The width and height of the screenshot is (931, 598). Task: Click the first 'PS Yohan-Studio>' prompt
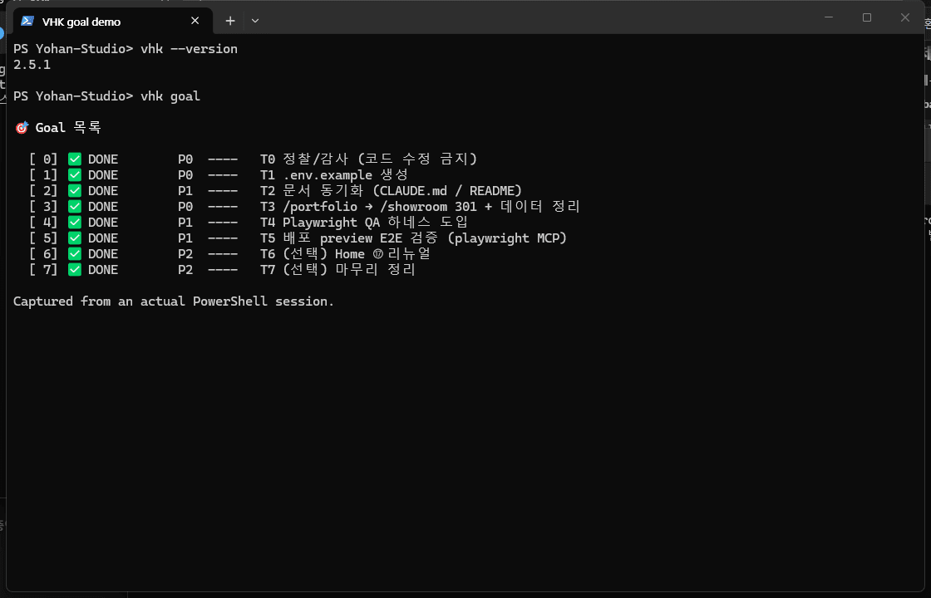click(73, 49)
